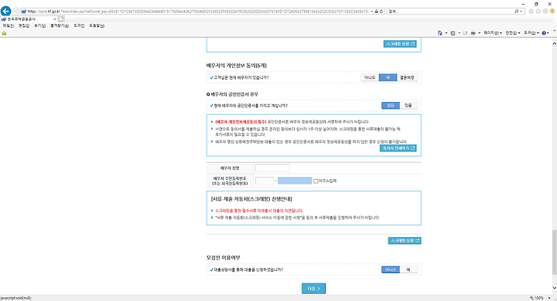
Task: Expand the feeds icon dropdown arrow
Action: click(x=459, y=33)
